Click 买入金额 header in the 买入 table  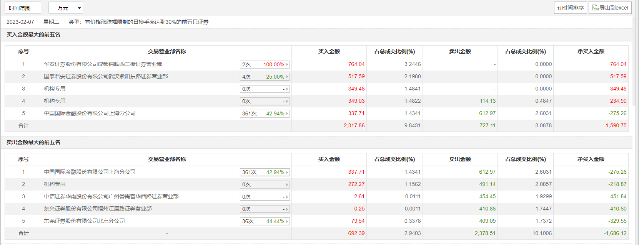[329, 52]
